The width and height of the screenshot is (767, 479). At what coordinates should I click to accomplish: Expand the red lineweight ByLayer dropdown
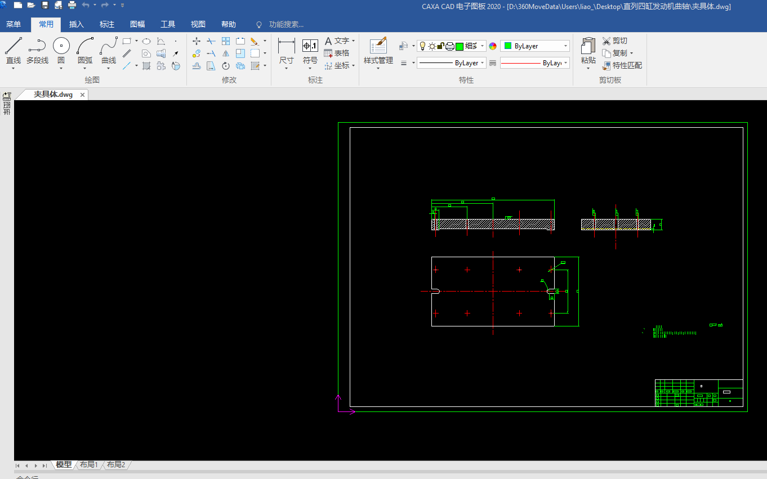coord(566,63)
